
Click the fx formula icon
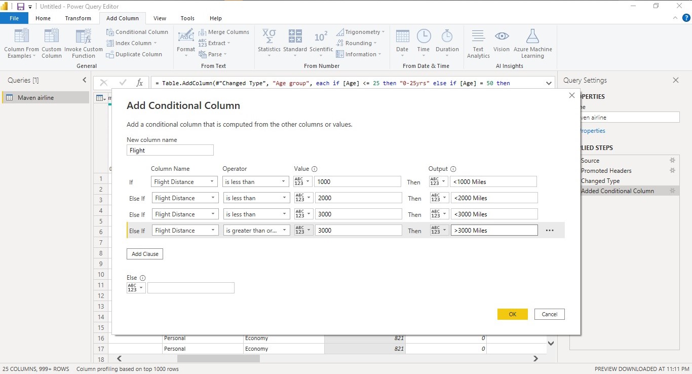pyautogui.click(x=140, y=83)
